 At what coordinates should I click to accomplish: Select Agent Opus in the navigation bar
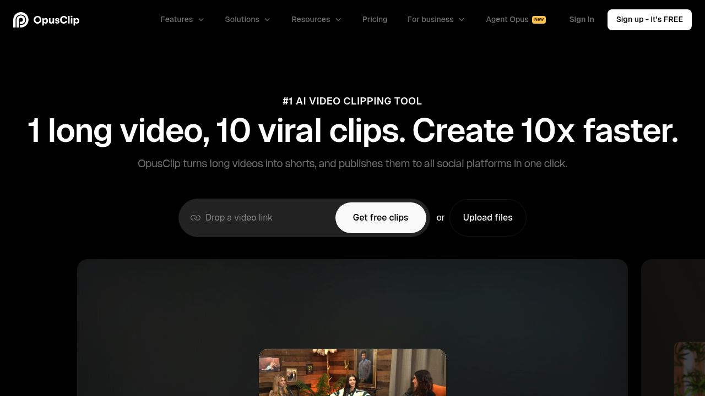pos(507,19)
